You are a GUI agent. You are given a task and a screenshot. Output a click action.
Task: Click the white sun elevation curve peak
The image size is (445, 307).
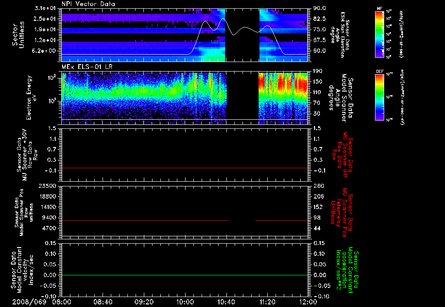coord(223,19)
